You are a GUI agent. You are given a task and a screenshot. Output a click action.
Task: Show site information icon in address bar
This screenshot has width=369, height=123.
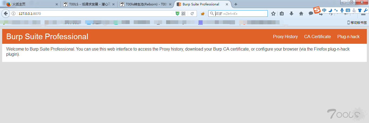pos(13,14)
